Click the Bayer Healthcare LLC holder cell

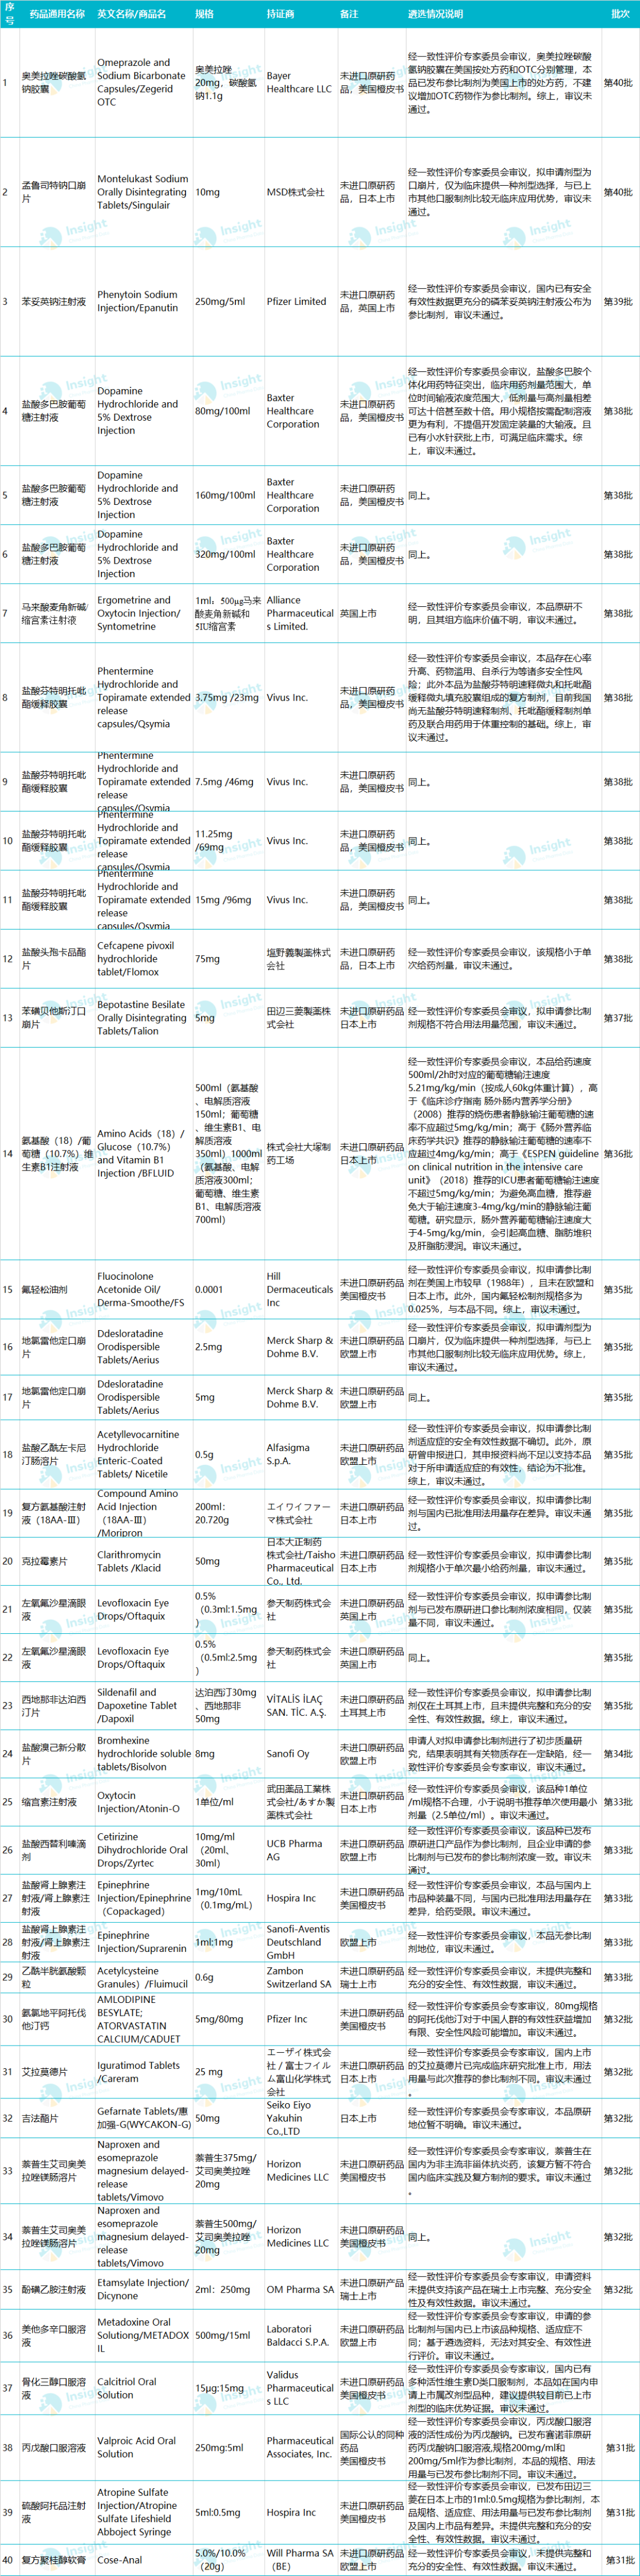299,83
